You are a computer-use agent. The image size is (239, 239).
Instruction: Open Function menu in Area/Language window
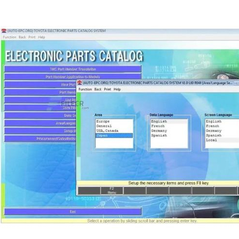(85, 89)
